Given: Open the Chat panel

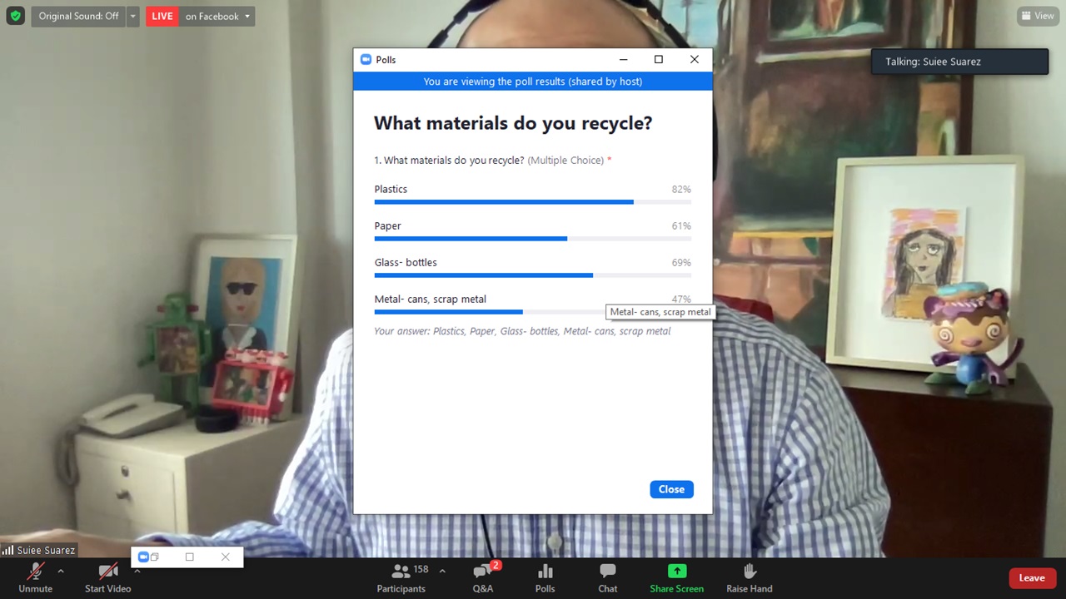Looking at the screenshot, I should point(608,577).
